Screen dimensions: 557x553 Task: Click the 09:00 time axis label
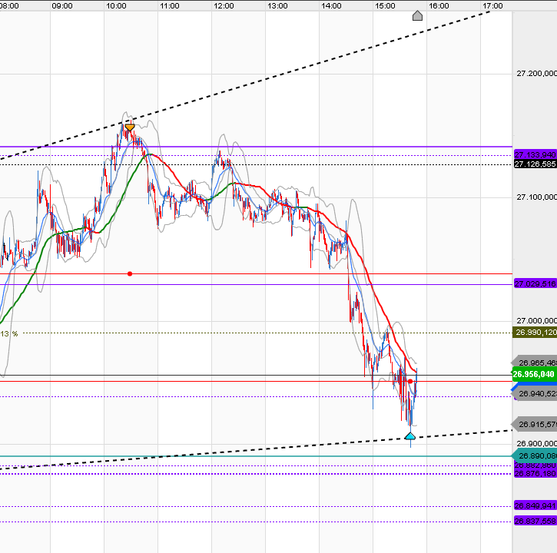(62, 5)
